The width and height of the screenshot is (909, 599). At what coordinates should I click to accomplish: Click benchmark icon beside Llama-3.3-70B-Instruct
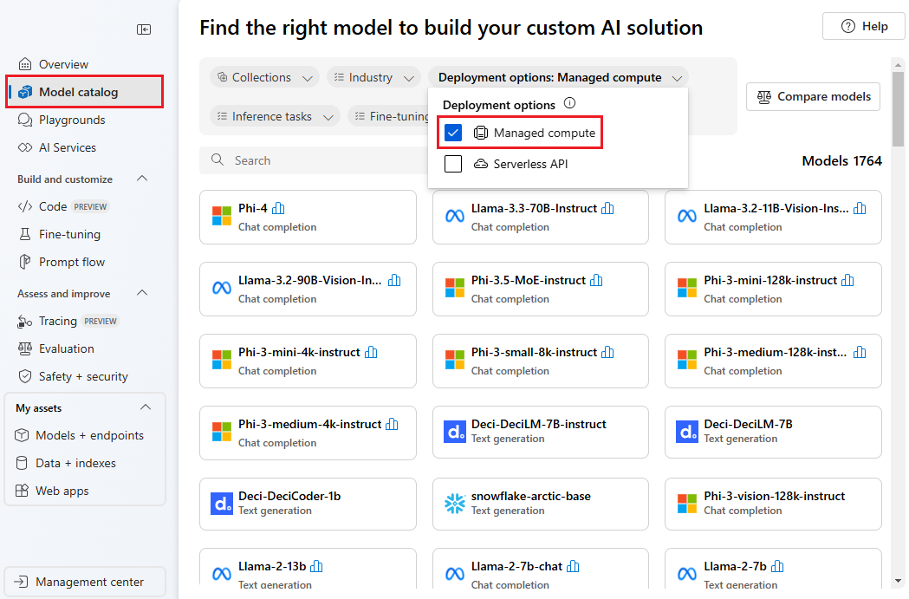click(607, 208)
